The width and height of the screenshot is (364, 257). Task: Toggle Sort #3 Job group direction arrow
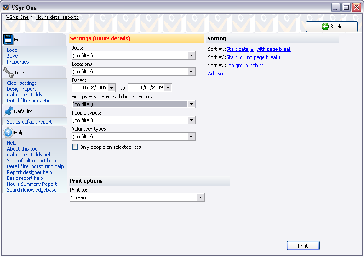(262, 66)
